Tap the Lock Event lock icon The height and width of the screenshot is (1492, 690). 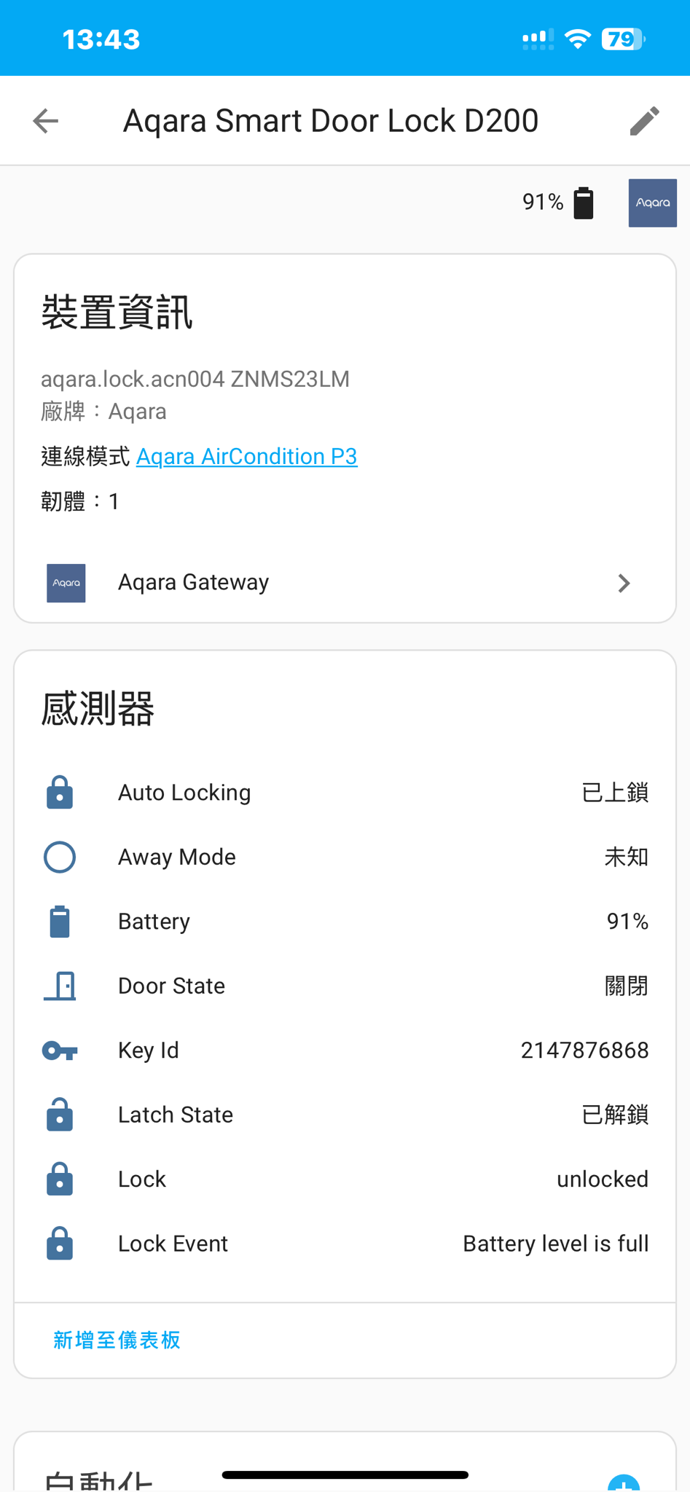tap(60, 1244)
